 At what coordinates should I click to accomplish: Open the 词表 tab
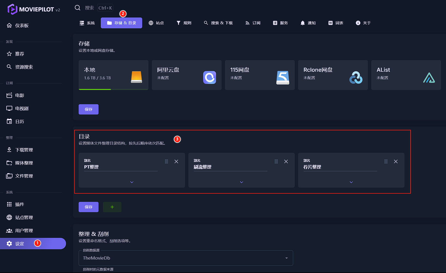tap(336, 23)
